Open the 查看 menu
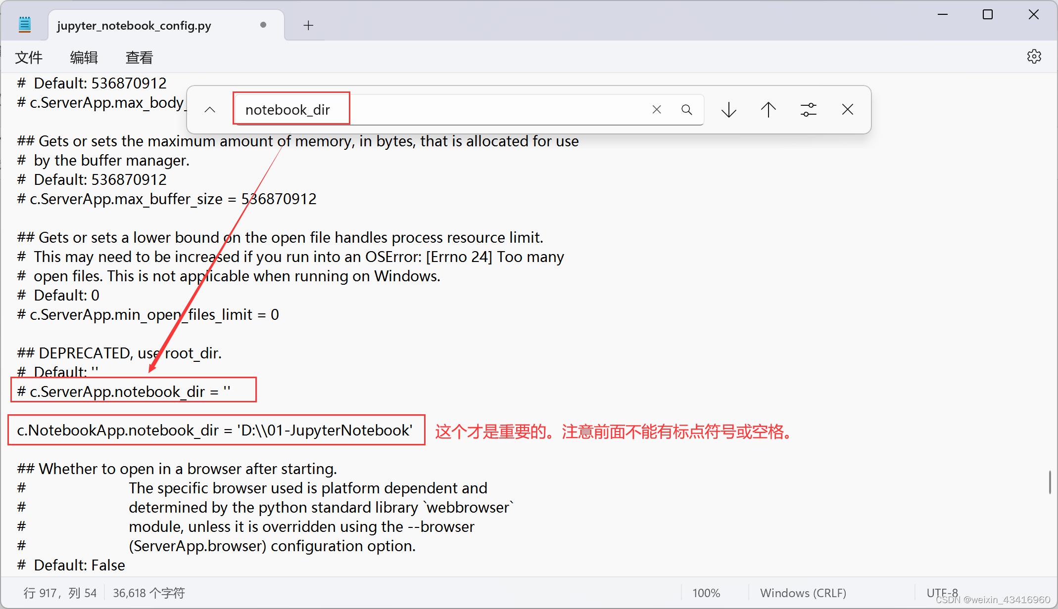Image resolution: width=1058 pixels, height=609 pixels. pyautogui.click(x=140, y=57)
